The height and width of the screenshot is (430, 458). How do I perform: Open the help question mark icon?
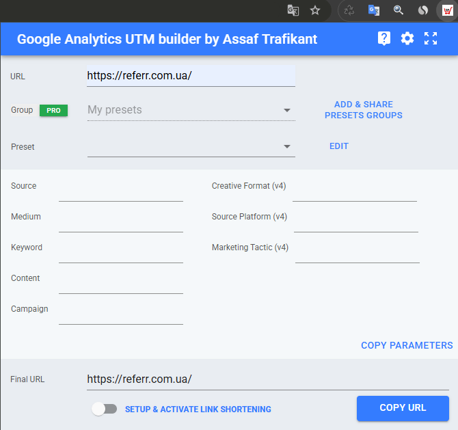pyautogui.click(x=383, y=38)
